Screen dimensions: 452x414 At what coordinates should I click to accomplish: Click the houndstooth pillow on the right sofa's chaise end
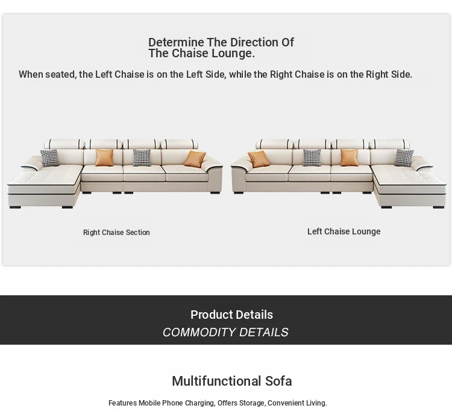404,158
